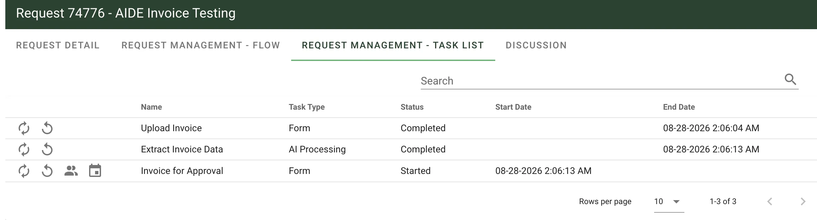Open the Rows per page dropdown
Viewport: 817px width, 220px height.
tap(669, 201)
